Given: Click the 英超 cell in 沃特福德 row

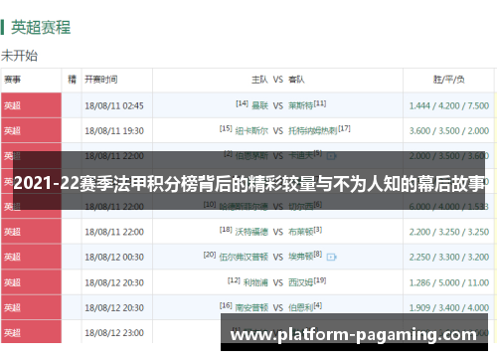Looking at the screenshot, I should click(31, 232).
